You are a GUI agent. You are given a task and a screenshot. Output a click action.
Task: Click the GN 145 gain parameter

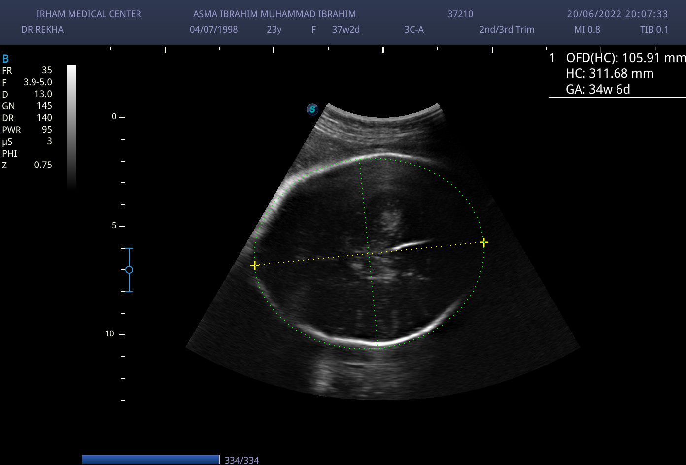(27, 106)
